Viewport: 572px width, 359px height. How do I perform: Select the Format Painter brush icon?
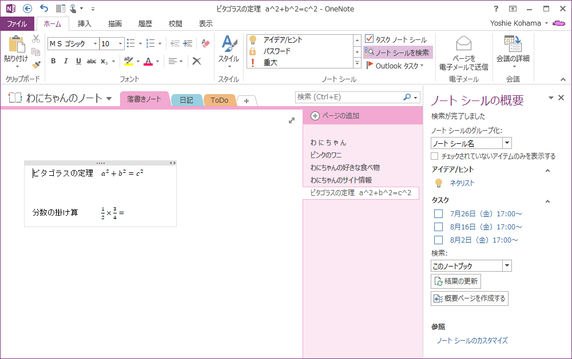coord(35,65)
